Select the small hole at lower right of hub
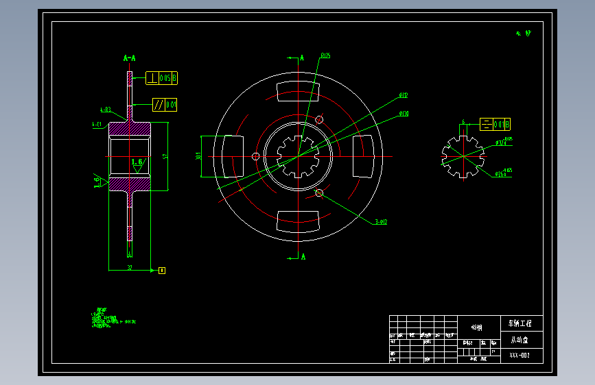This screenshot has height=385, width=595. point(319,193)
